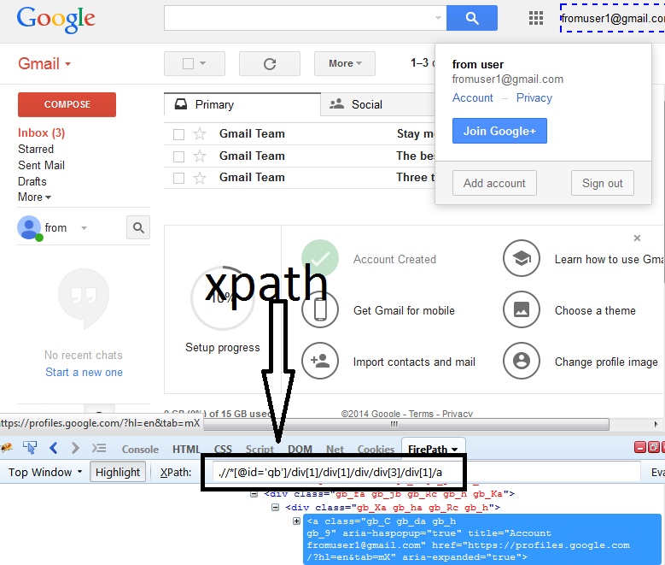The width and height of the screenshot is (665, 565).
Task: Toggle the Highlight button in FirePath
Action: (x=118, y=473)
